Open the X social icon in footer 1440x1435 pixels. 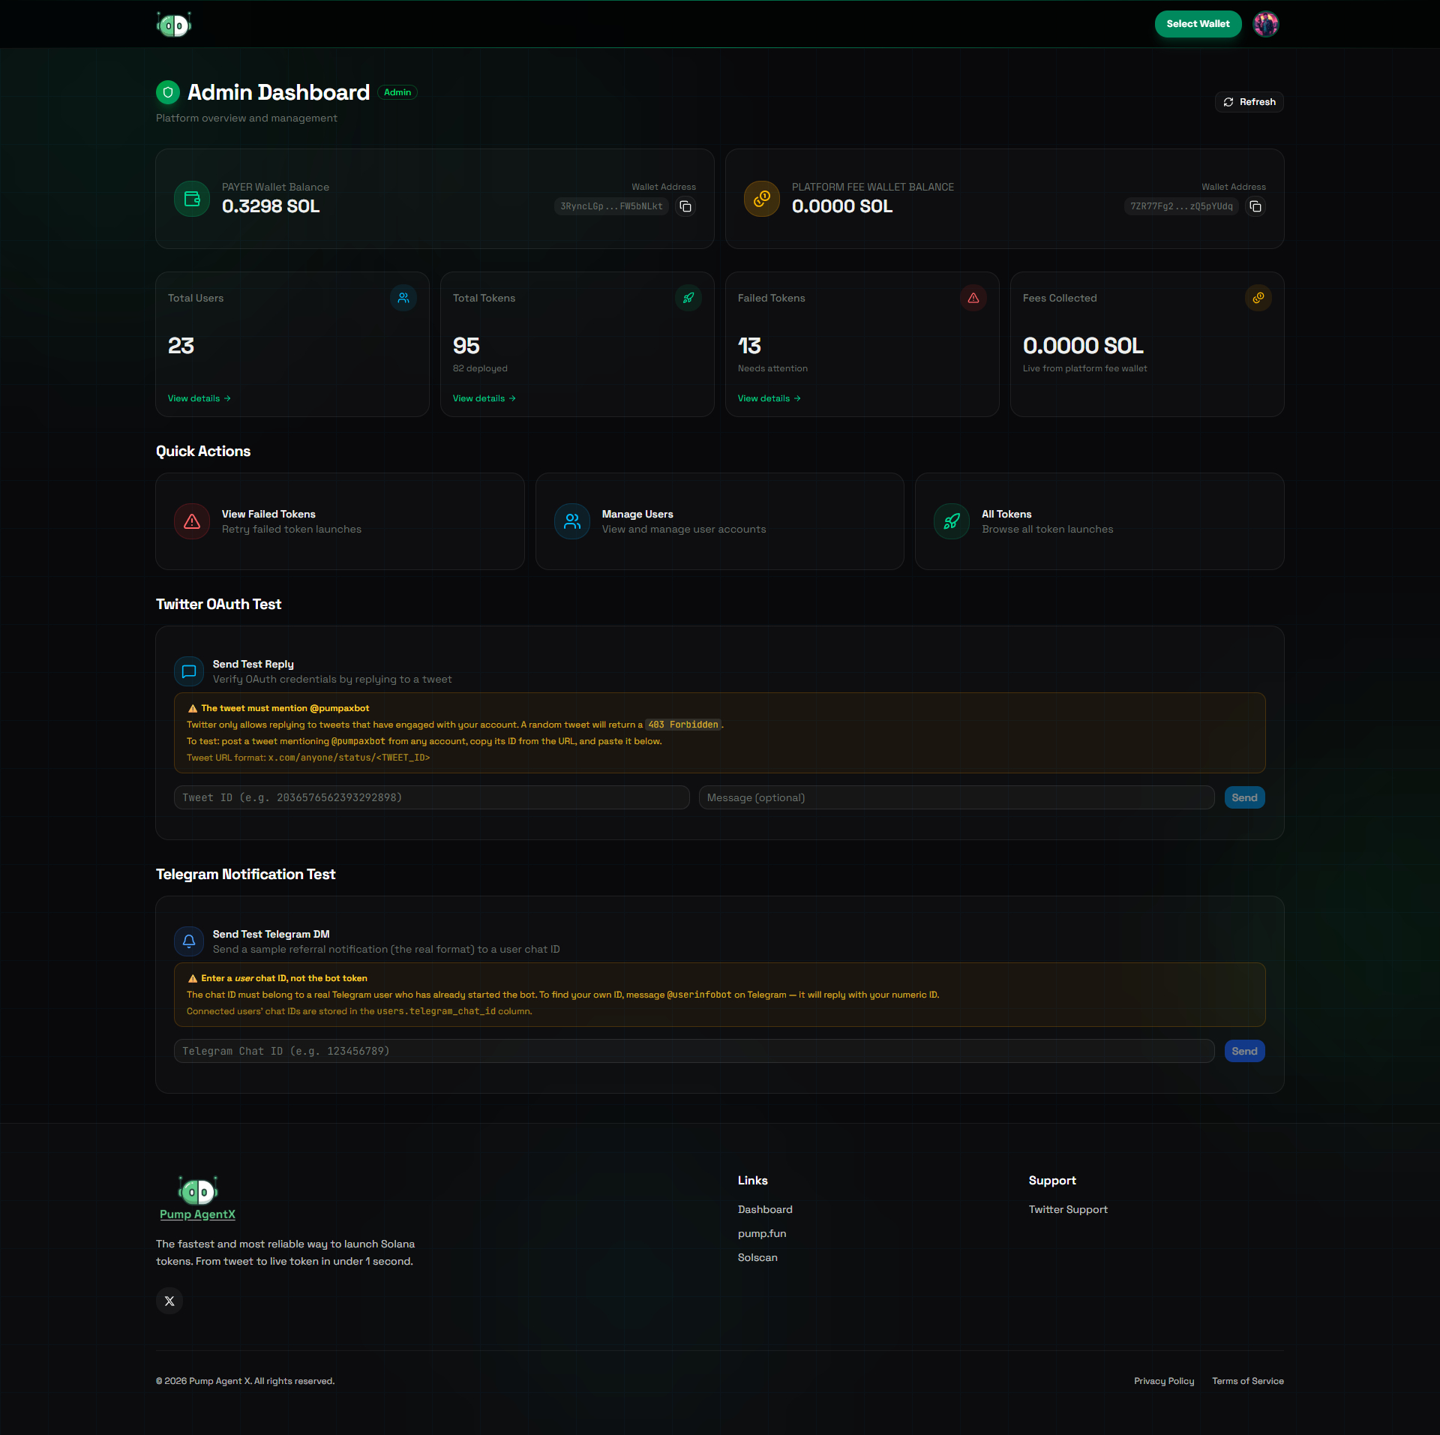coord(169,1301)
